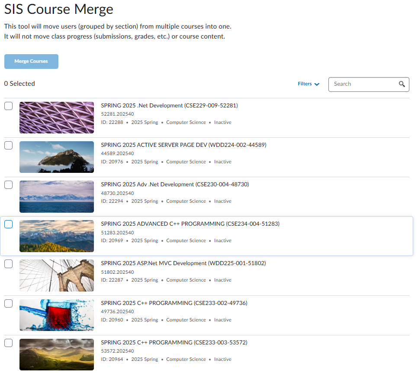418x373 pixels.
Task: Click the Brooklyn Bridge course thumbnail
Action: coord(57,276)
